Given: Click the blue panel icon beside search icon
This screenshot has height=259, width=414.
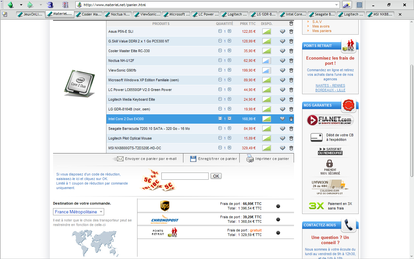Looking at the screenshot, I should click(x=359, y=5).
